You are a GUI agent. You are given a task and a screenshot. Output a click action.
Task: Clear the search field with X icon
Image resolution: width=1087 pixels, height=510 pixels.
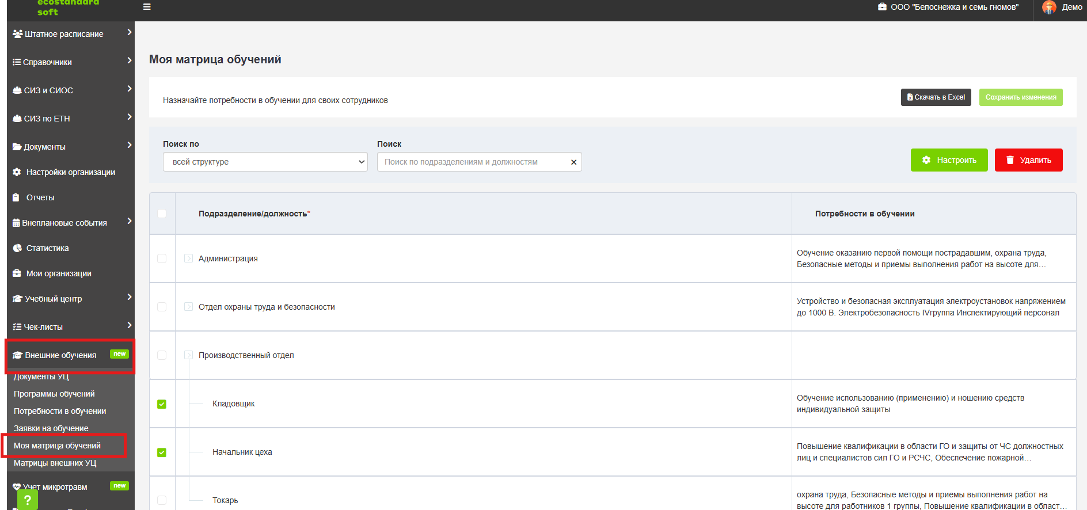click(573, 162)
